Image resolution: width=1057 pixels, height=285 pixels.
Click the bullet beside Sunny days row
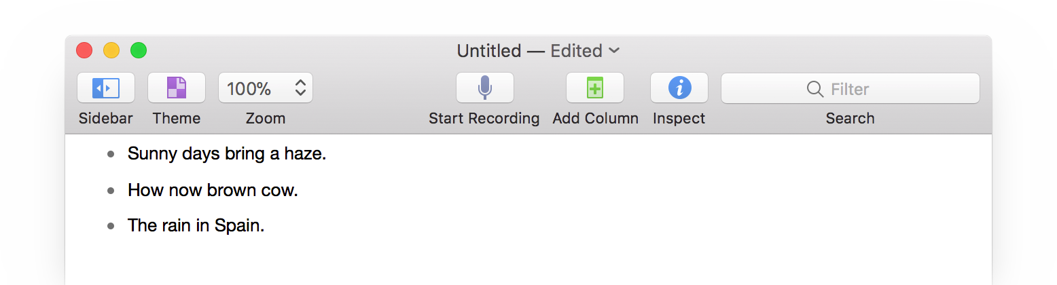[x=111, y=155]
